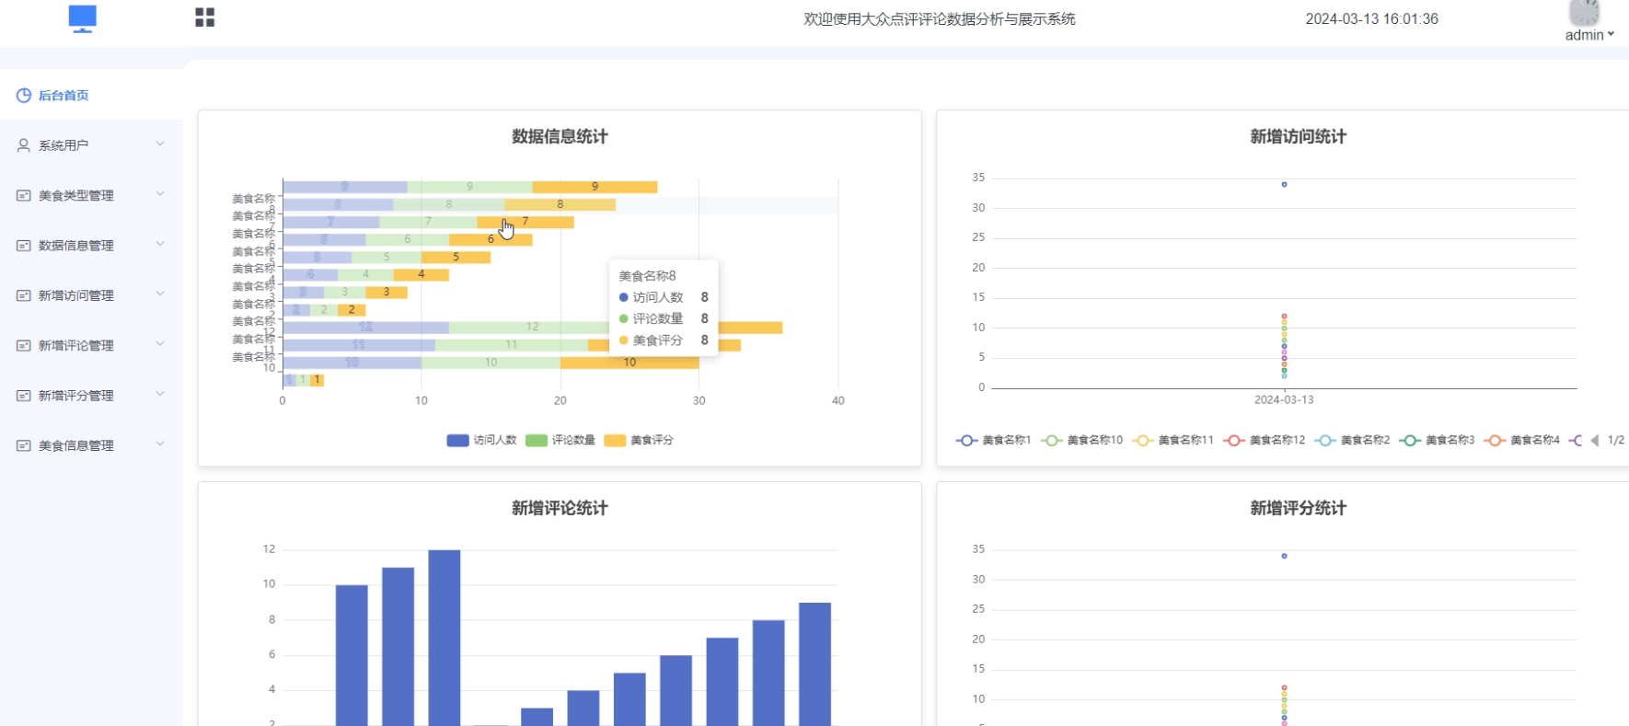
Task: Click the user icon beside 系统用户
Action: click(x=24, y=145)
